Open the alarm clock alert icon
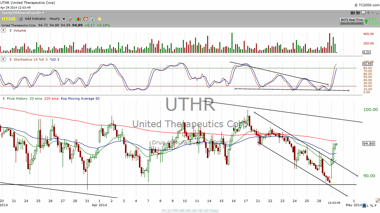The width and height of the screenshot is (380, 213). 85,19
